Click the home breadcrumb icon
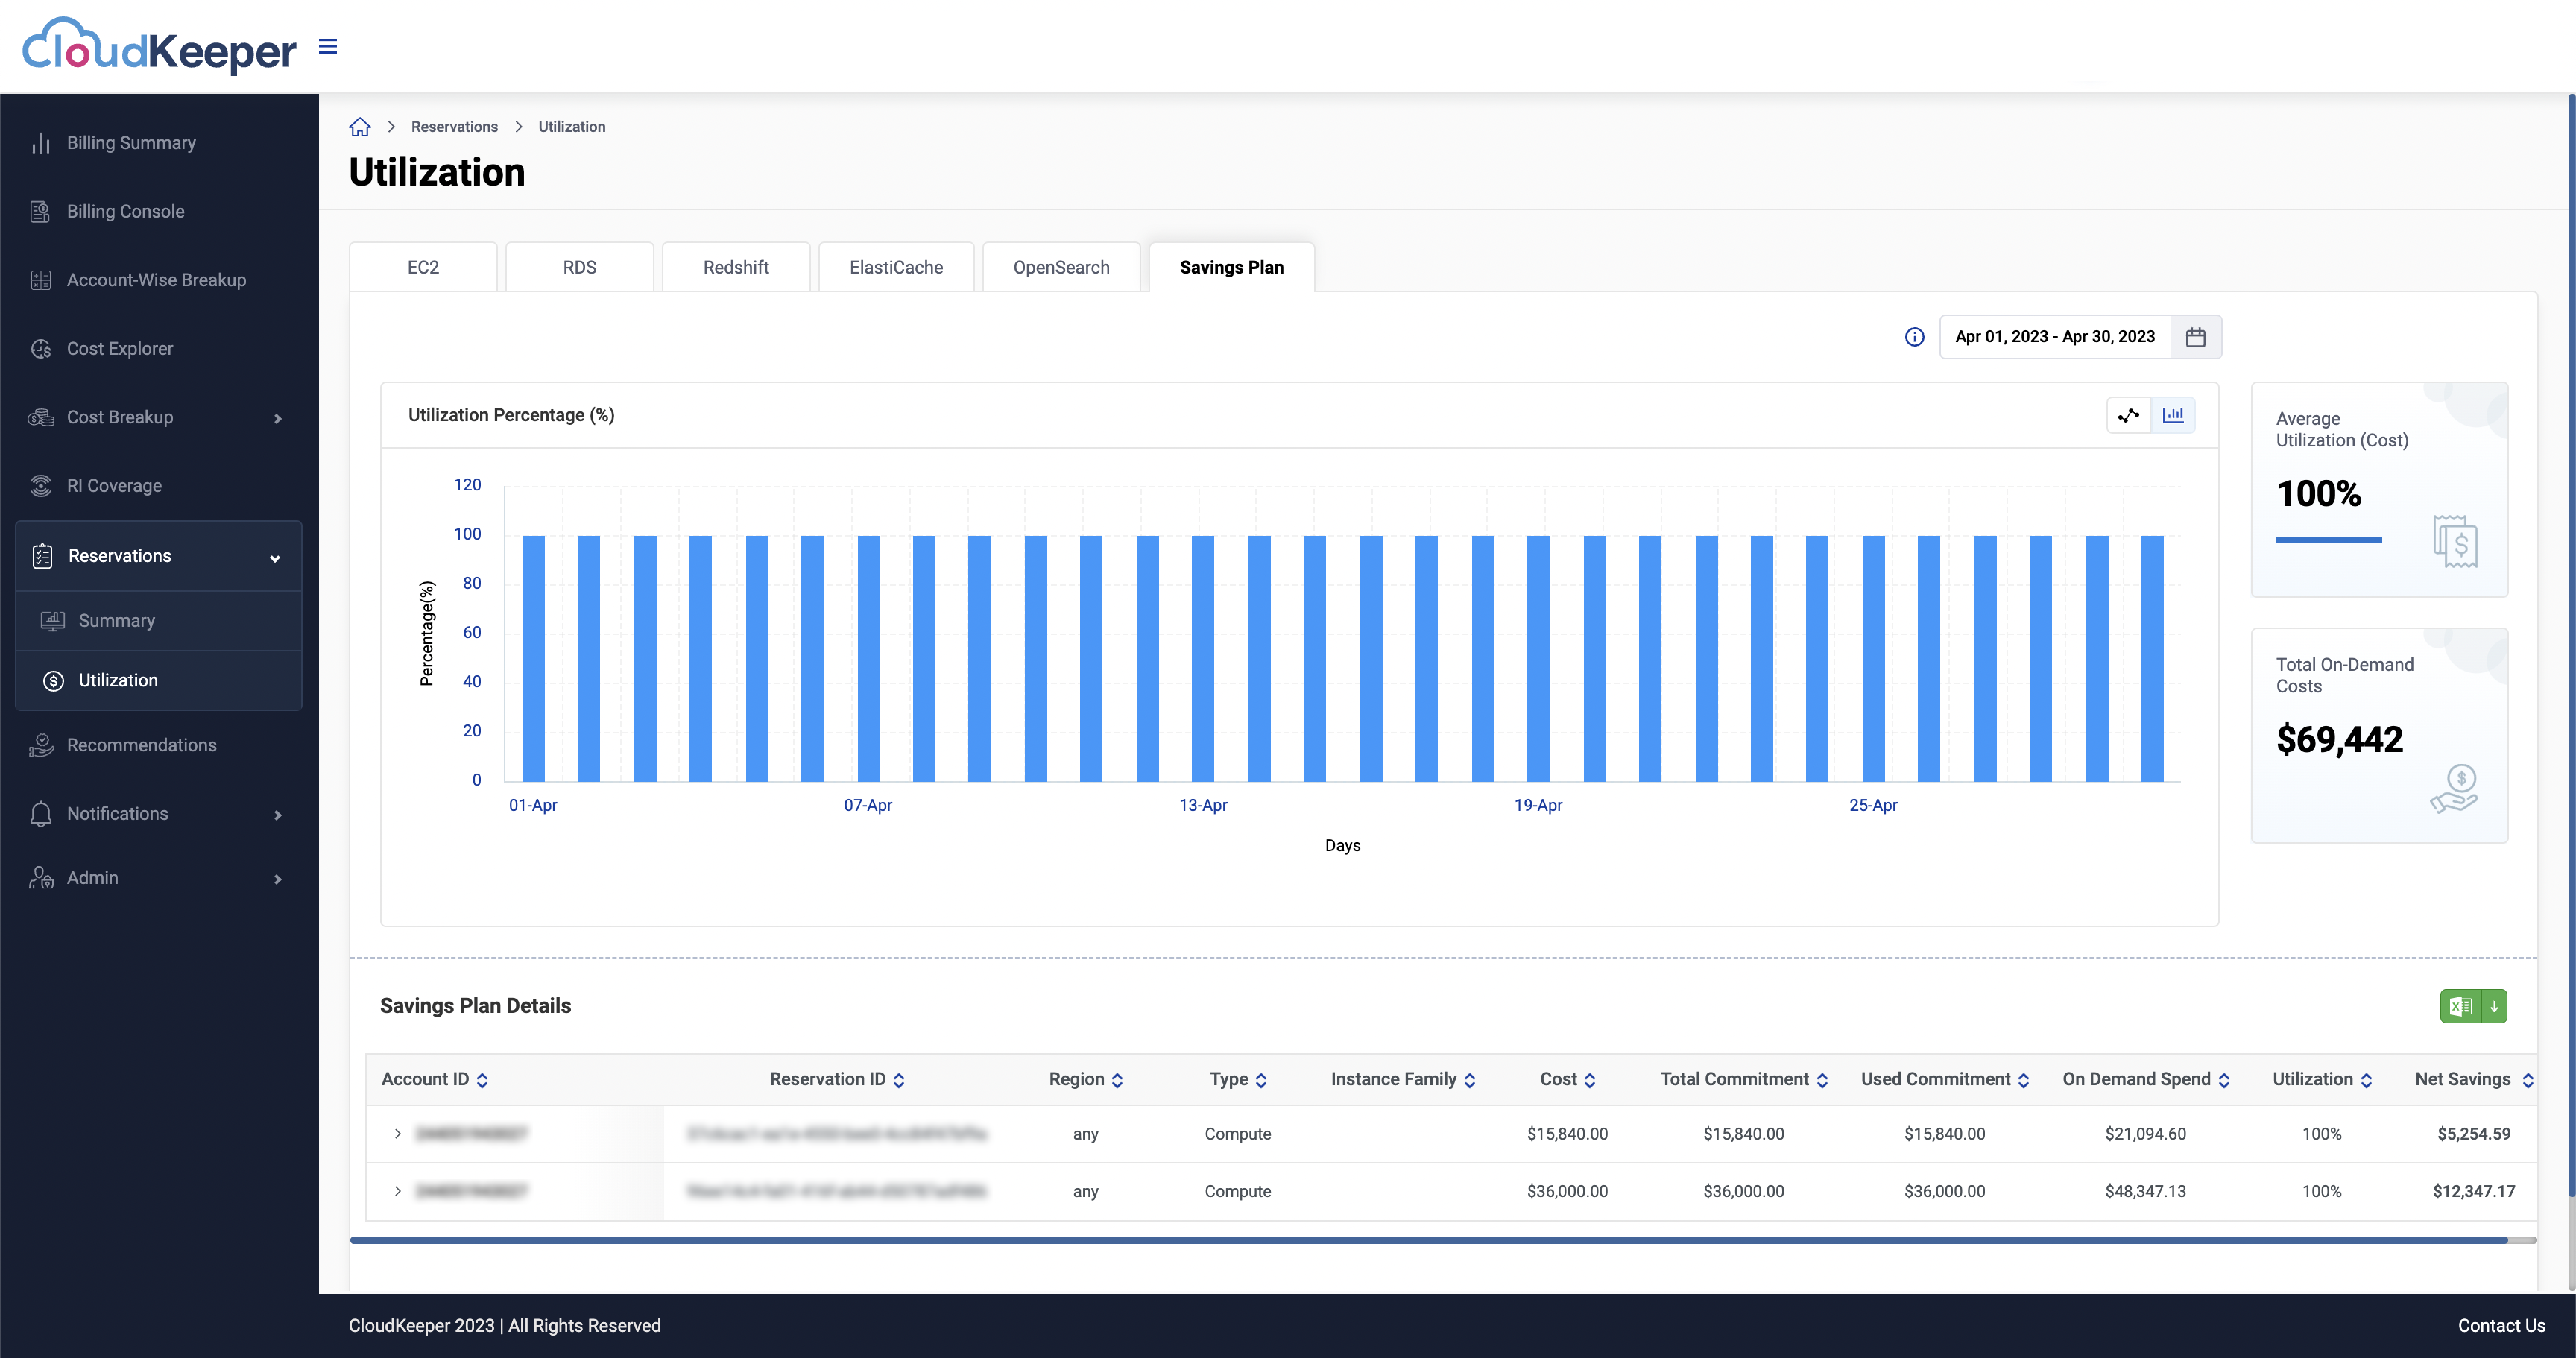The width and height of the screenshot is (2576, 1358). point(360,127)
